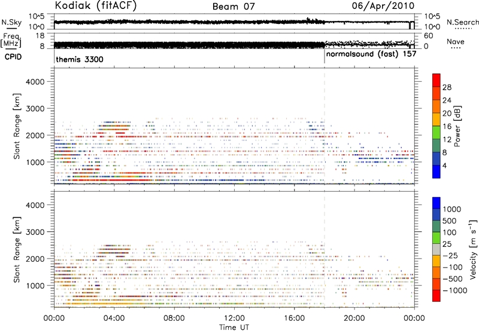This screenshot has height=331, width=479.
Task: Click 'Slant Range [km]' label of power panel
Action: click(x=17, y=126)
